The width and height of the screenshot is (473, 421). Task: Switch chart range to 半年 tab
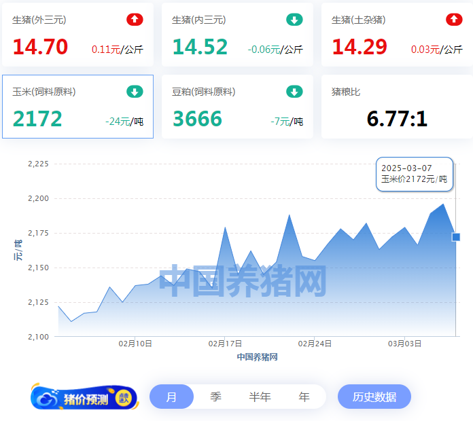click(x=260, y=397)
